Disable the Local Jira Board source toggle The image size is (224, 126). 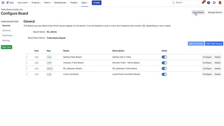click(164, 74)
